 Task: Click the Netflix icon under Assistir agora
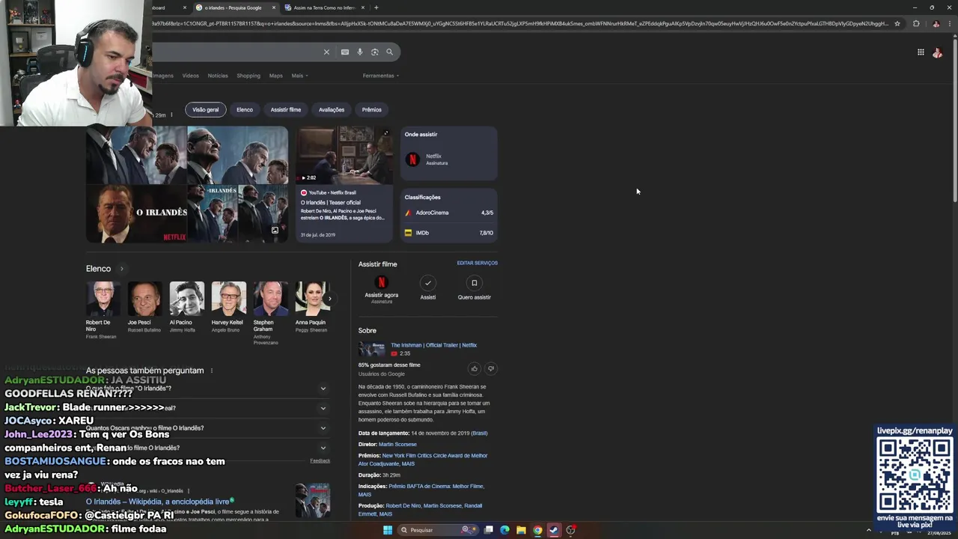point(381,283)
